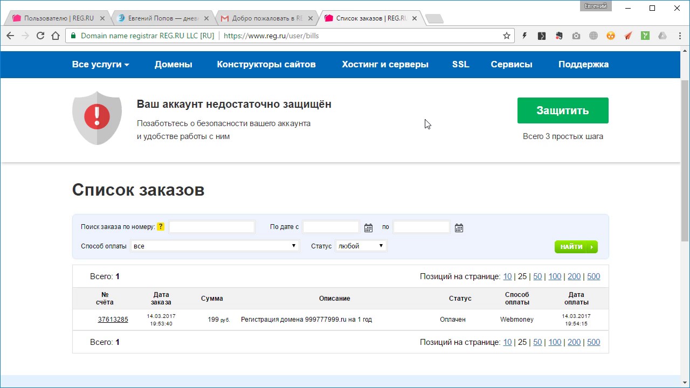Reload the page with the refresh icon

[40, 36]
